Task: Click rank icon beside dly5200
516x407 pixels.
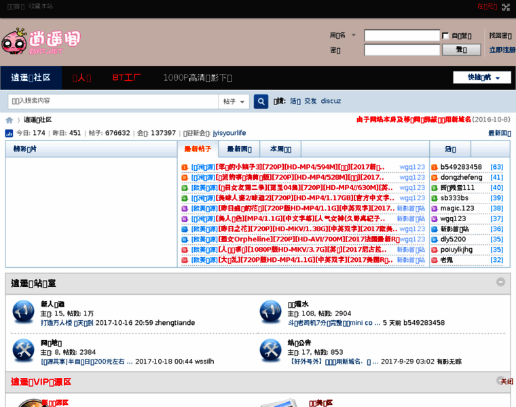Action: tap(435, 239)
